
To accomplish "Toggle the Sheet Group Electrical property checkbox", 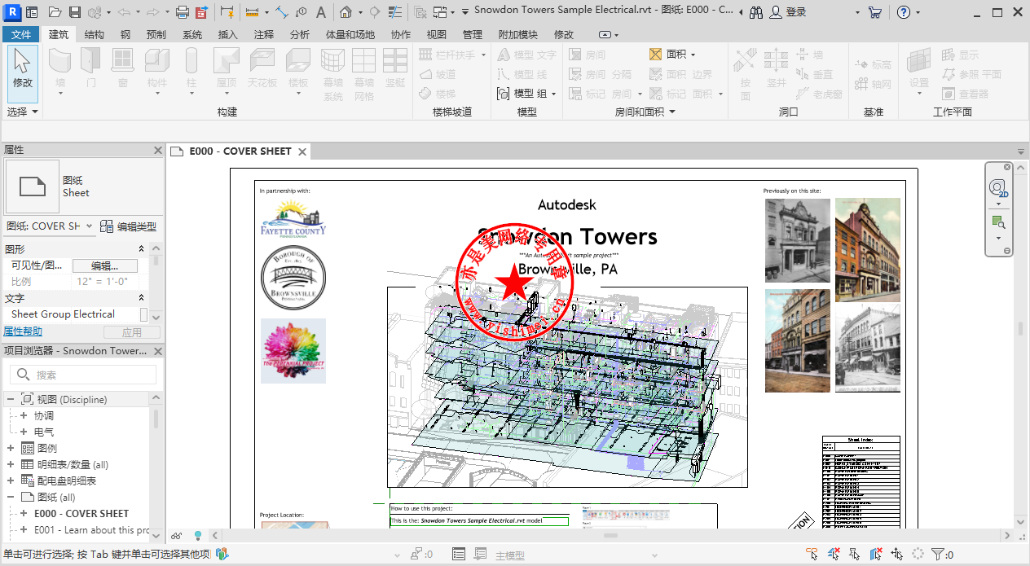I will point(143,314).
